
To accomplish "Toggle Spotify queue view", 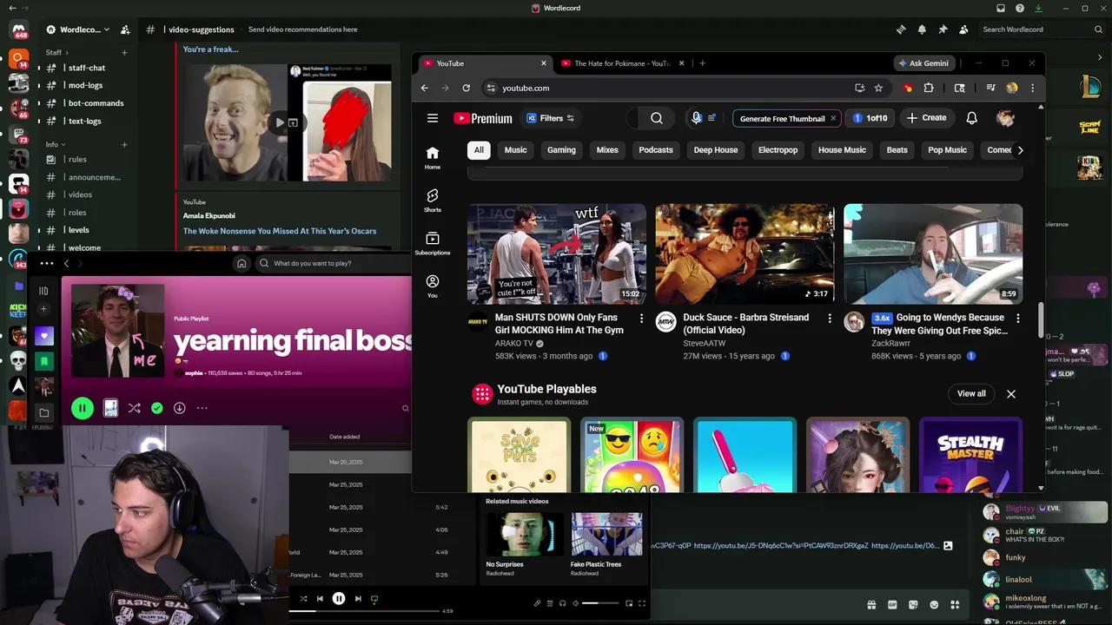I will point(549,603).
